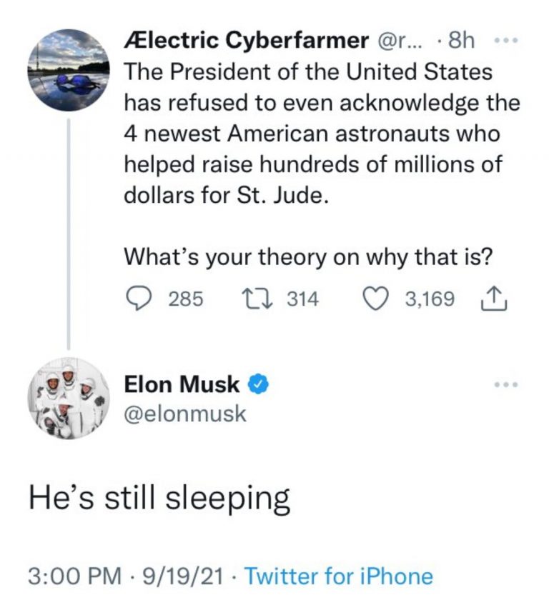
Task: Click the 8h timestamp on top tweet
Action: 460,41
